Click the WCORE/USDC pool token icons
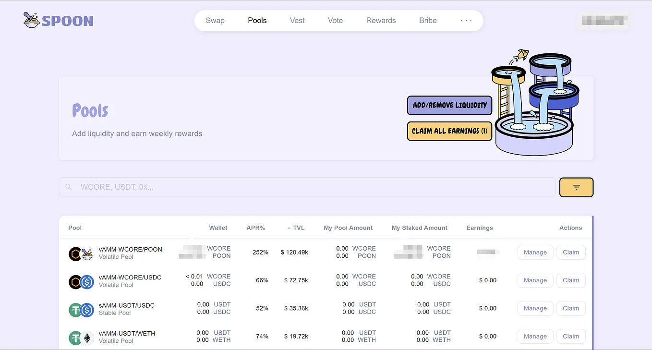This screenshot has width=652, height=350. [81, 282]
